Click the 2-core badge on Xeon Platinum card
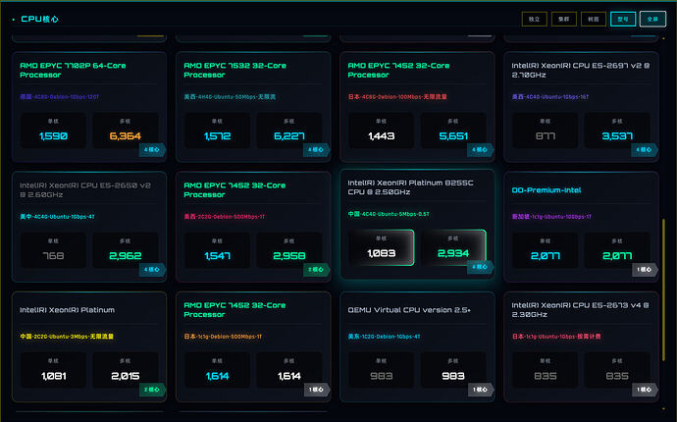Viewport: 677px width, 422px height. [152, 390]
